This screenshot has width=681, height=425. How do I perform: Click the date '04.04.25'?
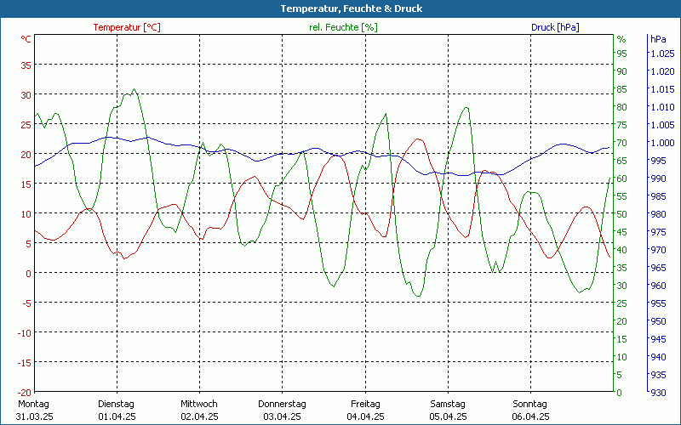coord(365,416)
